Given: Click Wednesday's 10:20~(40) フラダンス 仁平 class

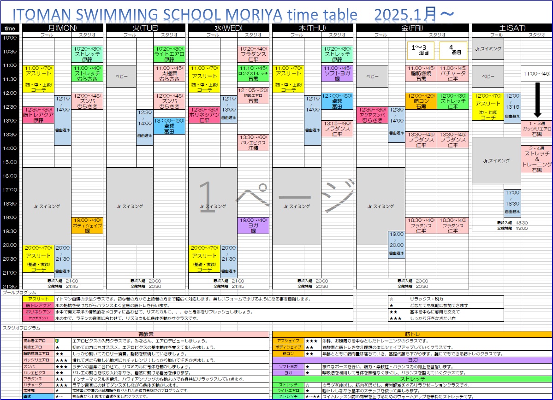Looking at the screenshot, I should click(253, 54).
